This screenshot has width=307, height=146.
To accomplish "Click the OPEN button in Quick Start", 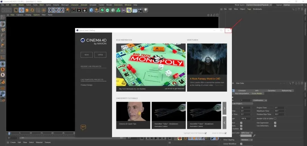I will click(100, 55).
